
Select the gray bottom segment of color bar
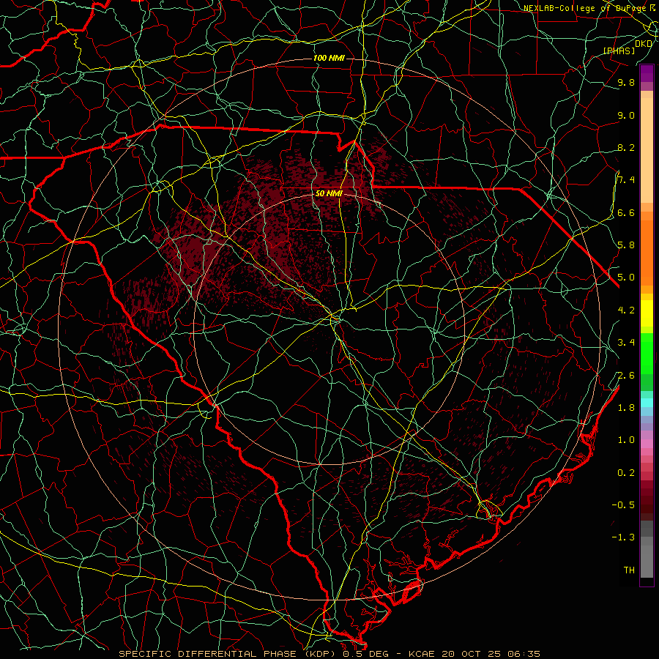pyautogui.click(x=647, y=561)
